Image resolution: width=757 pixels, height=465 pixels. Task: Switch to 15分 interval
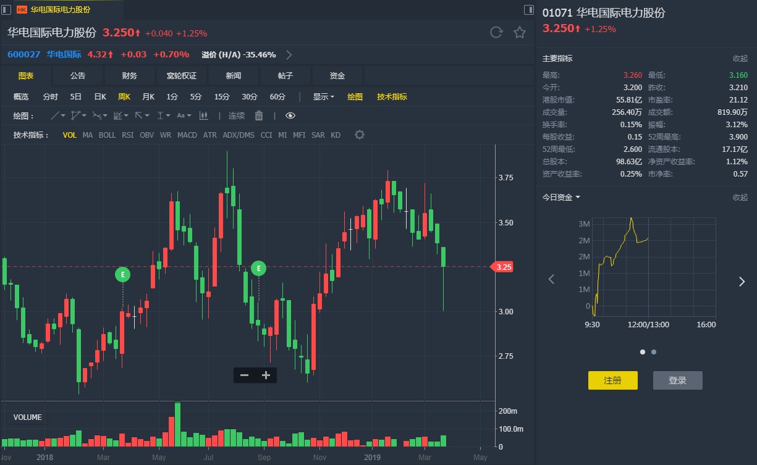(x=222, y=96)
